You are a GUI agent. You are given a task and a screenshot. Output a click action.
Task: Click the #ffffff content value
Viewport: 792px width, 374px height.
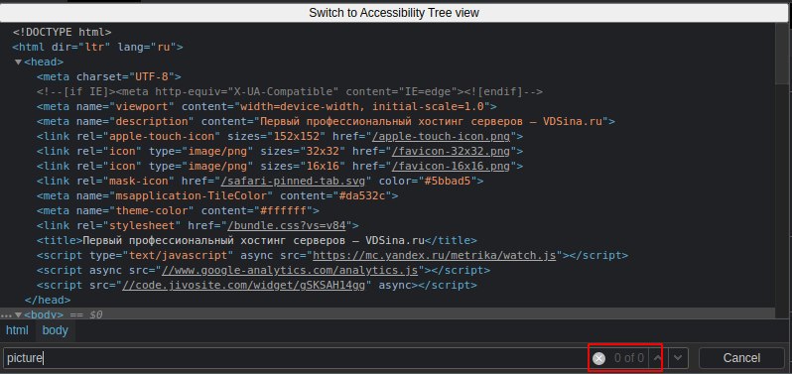pyautogui.click(x=283, y=211)
